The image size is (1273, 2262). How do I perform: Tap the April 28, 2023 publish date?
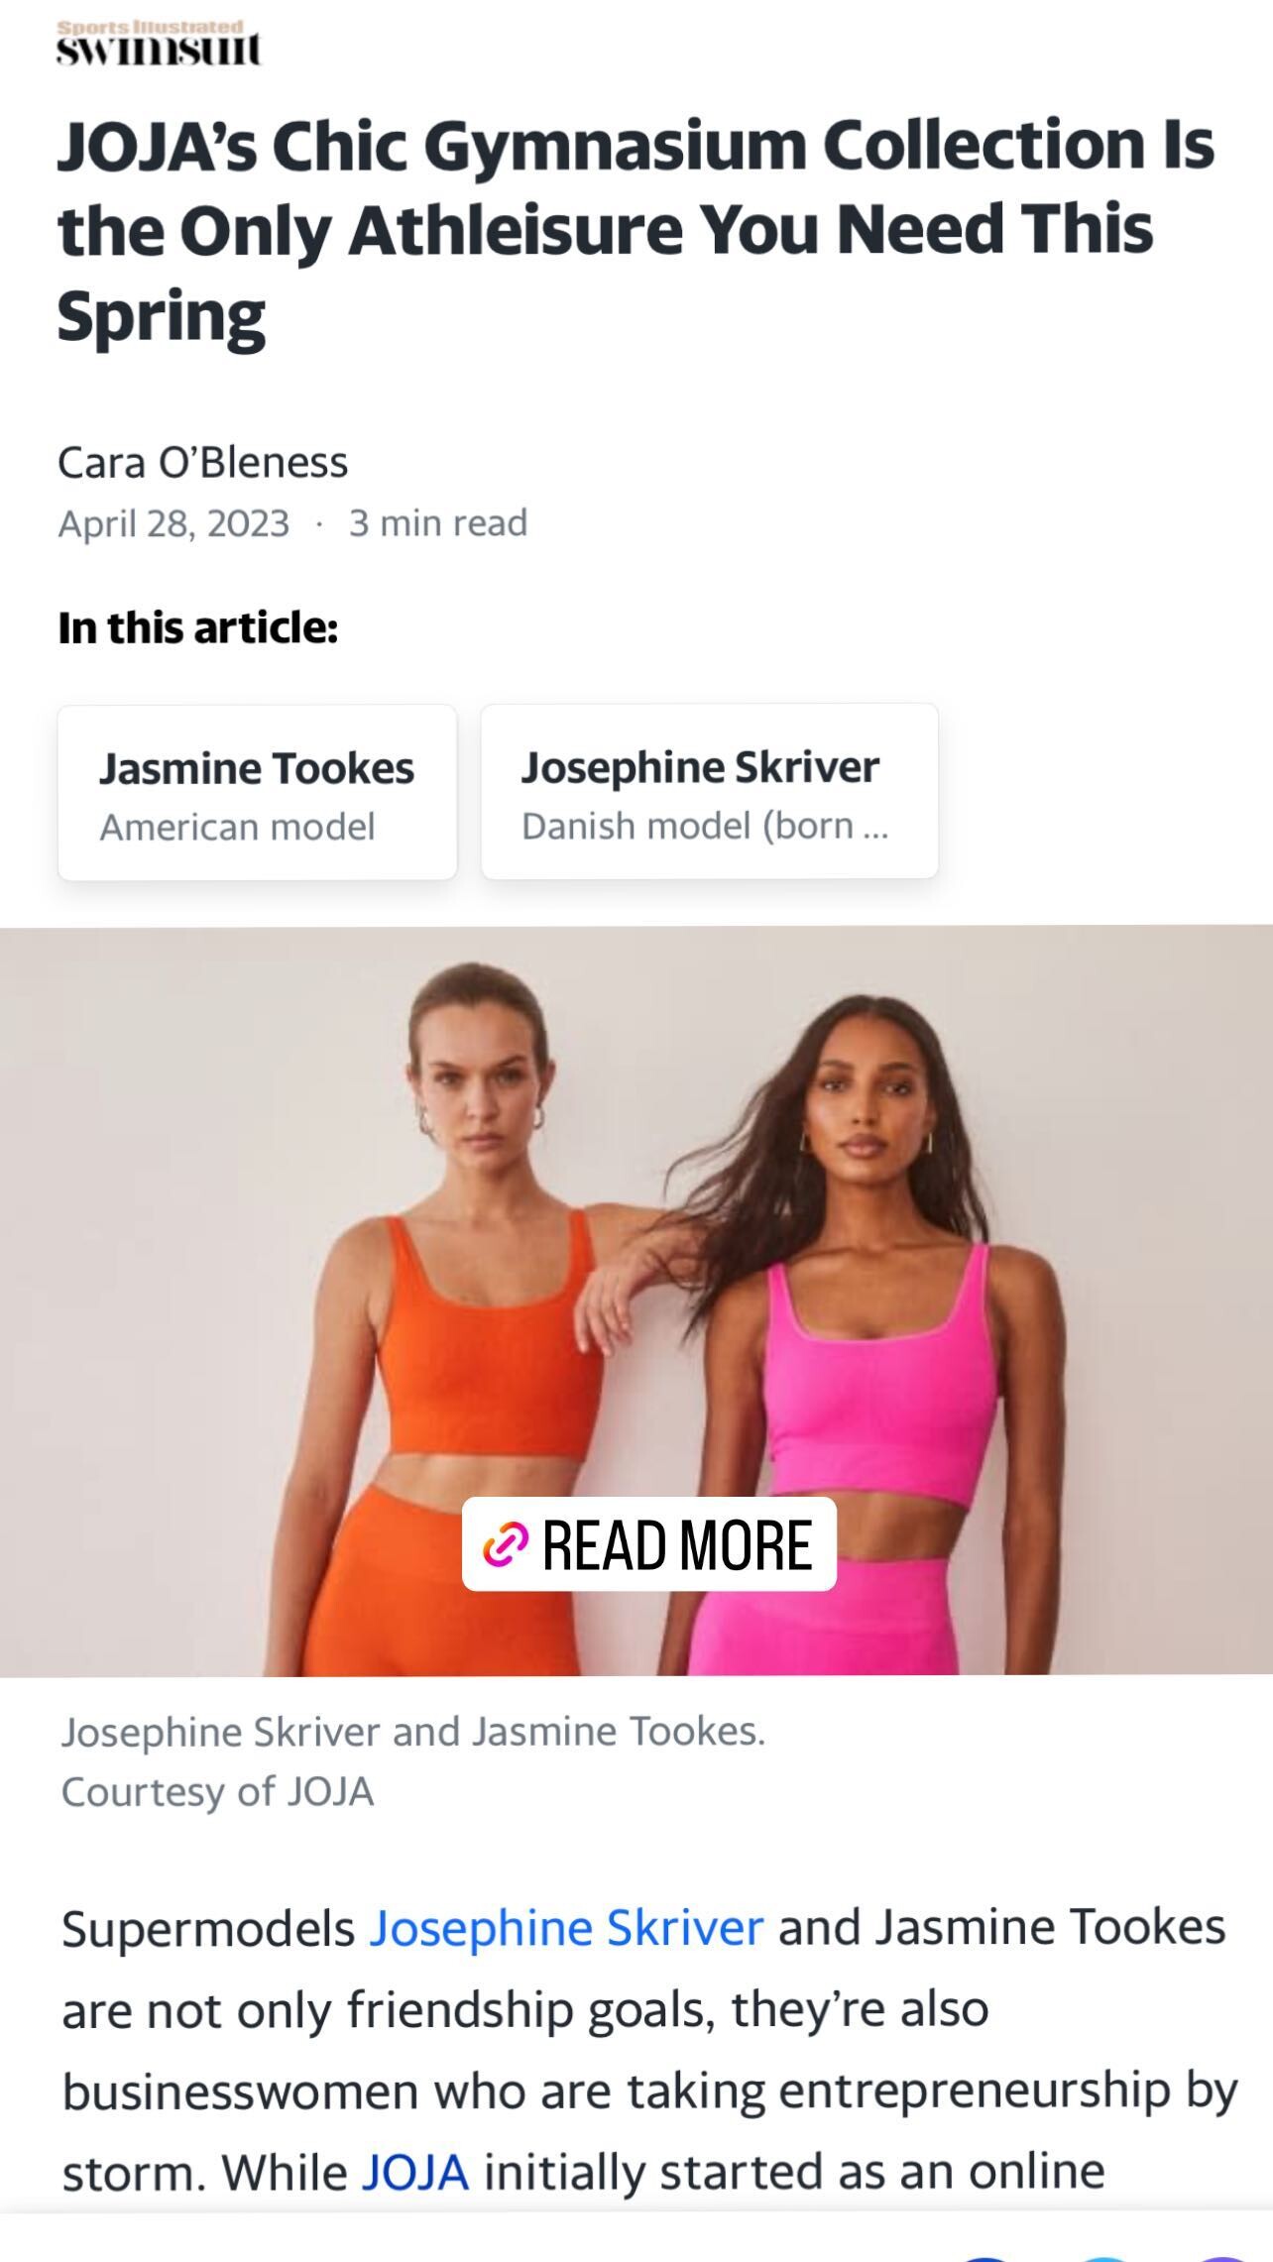coord(174,523)
